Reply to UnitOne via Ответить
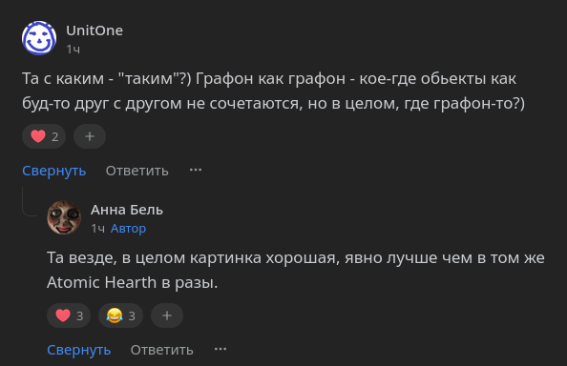The width and height of the screenshot is (567, 366). pyautogui.click(x=137, y=171)
